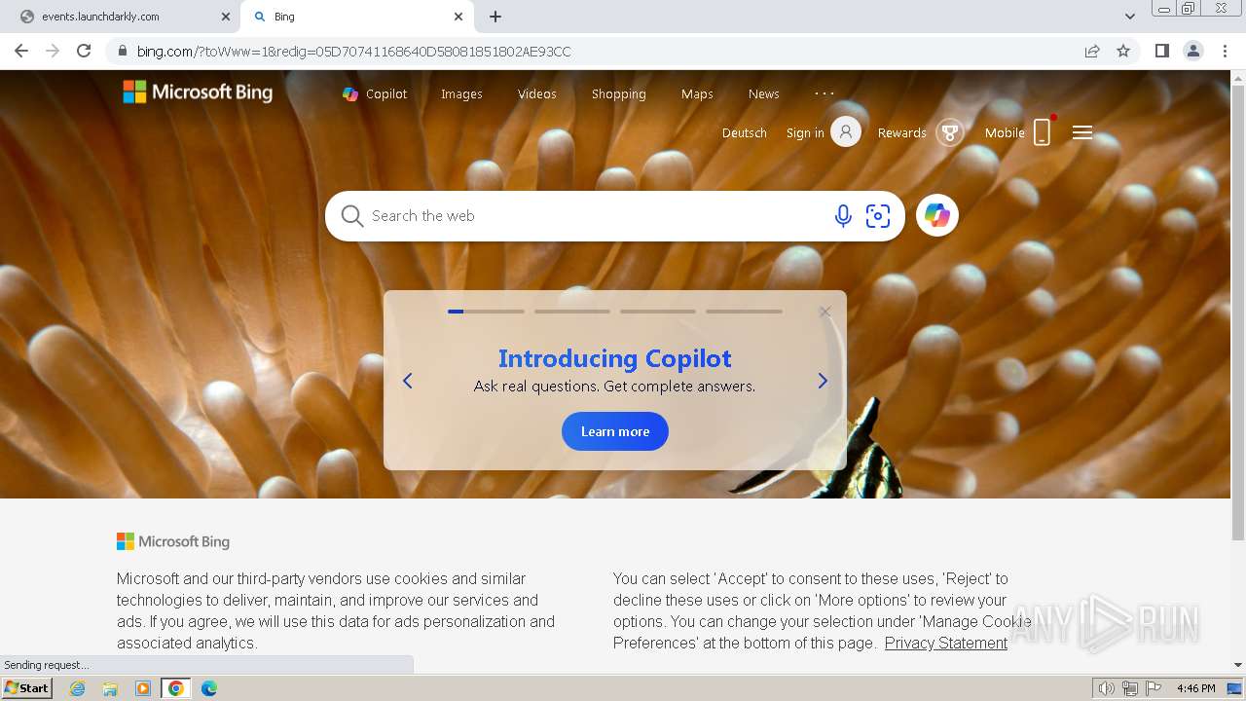
Task: Open File Explorer from taskbar
Action: [x=110, y=688]
